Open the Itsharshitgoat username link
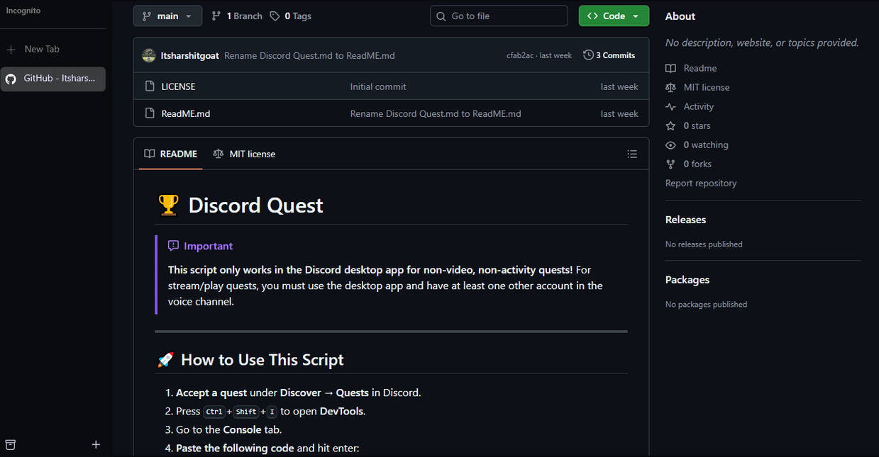 tap(191, 55)
